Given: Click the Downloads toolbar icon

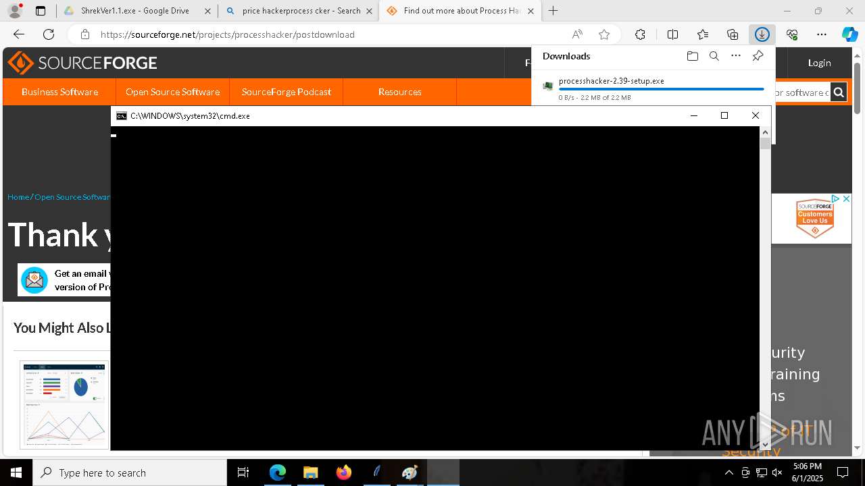Looking at the screenshot, I should pyautogui.click(x=762, y=34).
